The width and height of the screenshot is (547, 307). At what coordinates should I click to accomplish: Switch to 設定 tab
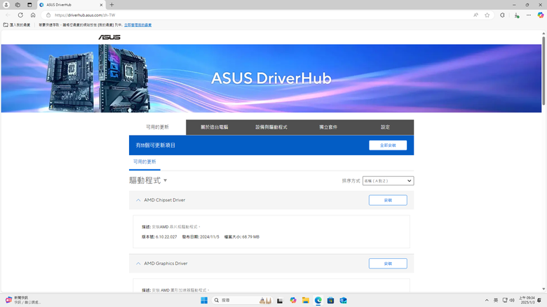pos(385,127)
